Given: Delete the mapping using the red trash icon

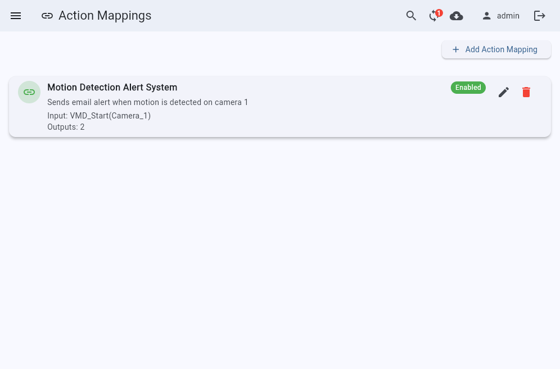Looking at the screenshot, I should [x=526, y=92].
